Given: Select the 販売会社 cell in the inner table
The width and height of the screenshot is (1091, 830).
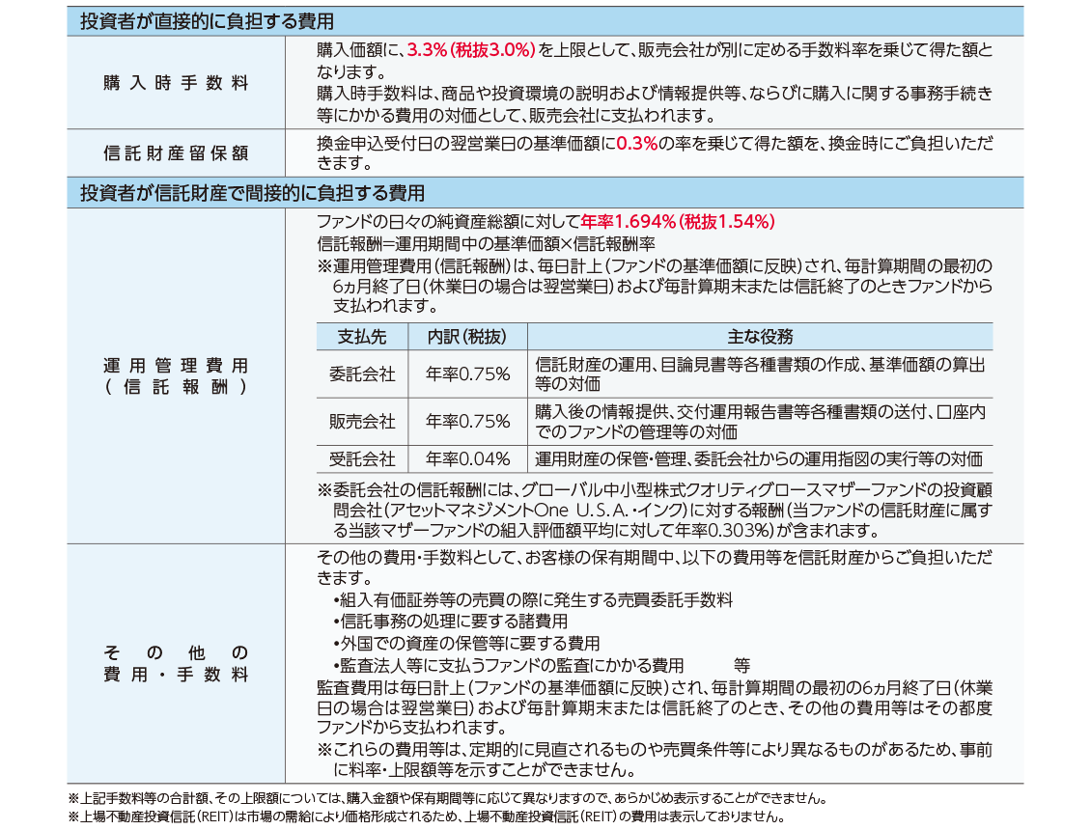Looking at the screenshot, I should coord(361,422).
